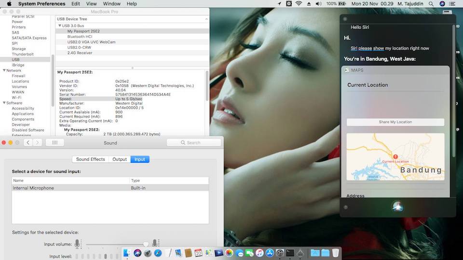
Task: Open Finder from the dock
Action: pyautogui.click(x=127, y=253)
